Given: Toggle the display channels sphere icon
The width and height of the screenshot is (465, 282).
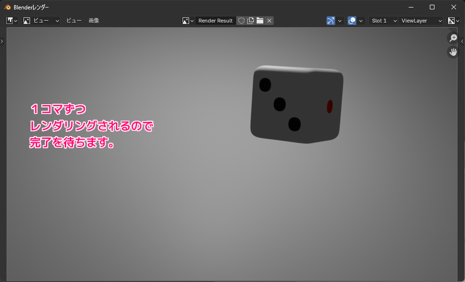Looking at the screenshot, I should click(353, 20).
